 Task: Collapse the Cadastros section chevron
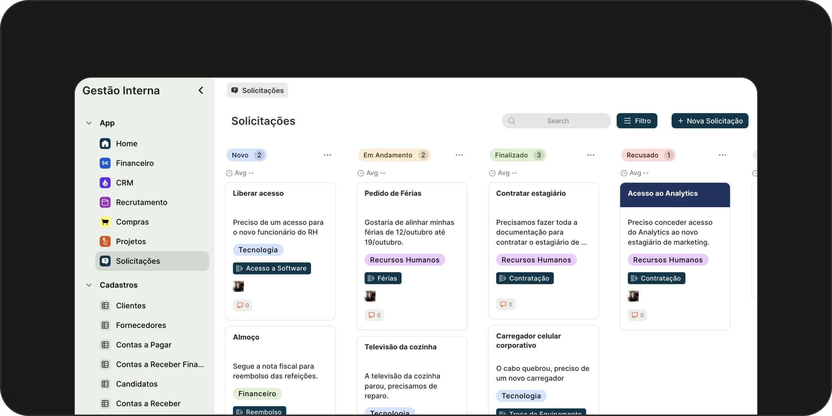[89, 285]
